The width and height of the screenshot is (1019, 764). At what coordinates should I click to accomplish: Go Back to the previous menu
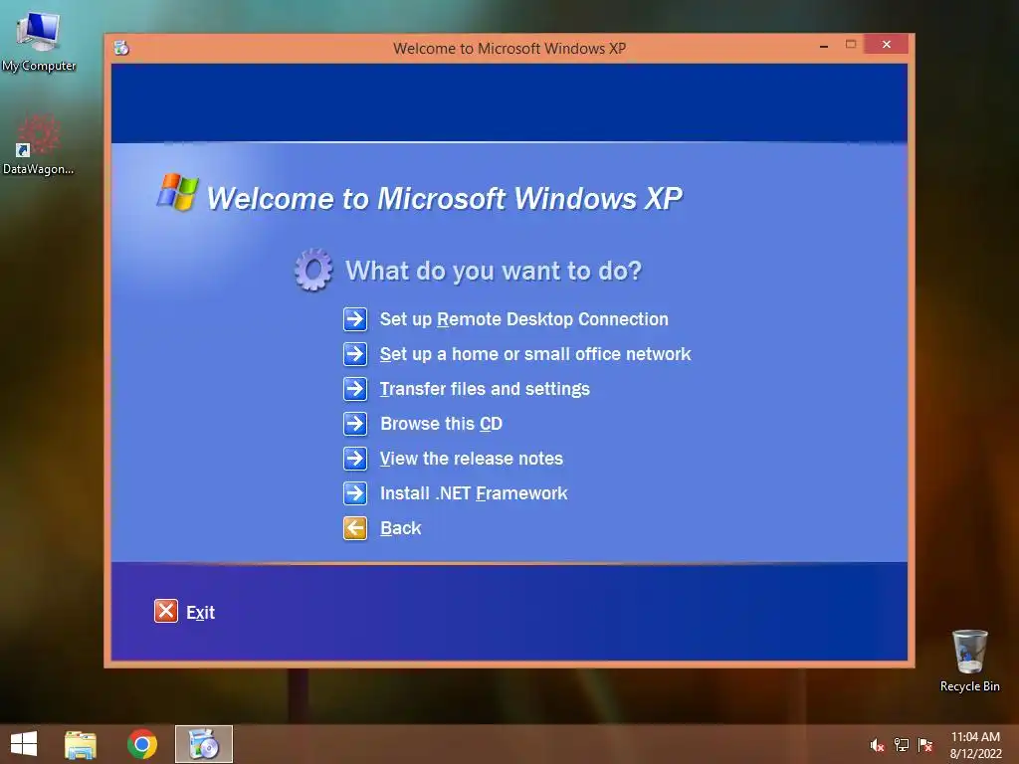[400, 528]
